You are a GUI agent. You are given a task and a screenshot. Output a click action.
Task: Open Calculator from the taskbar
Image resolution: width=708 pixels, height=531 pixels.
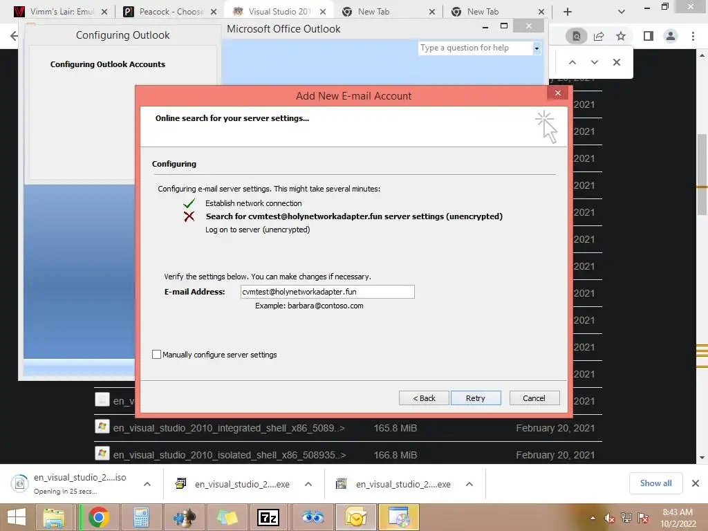pyautogui.click(x=141, y=517)
